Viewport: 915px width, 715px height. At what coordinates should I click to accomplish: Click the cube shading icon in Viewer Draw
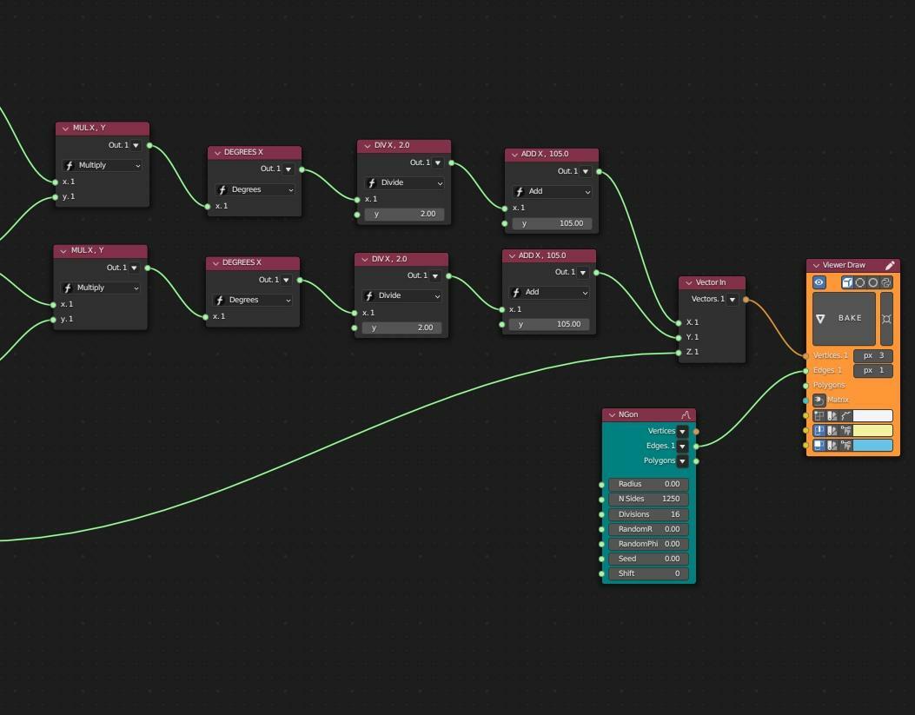click(x=847, y=282)
